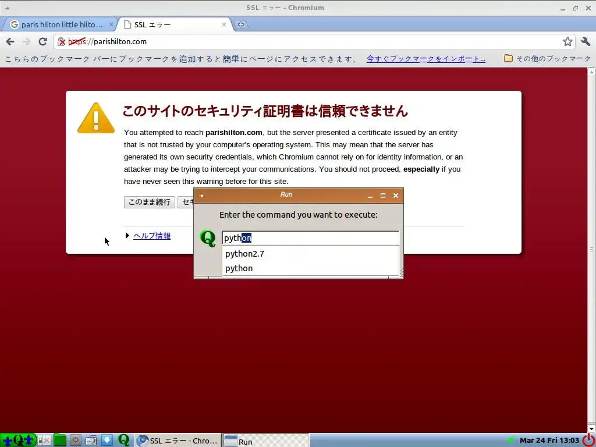Select the Run window taskbar button
Image resolution: width=596 pixels, height=447 pixels.
pos(265,441)
